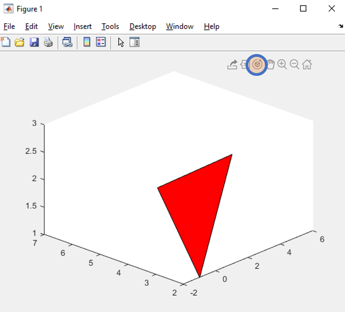The image size is (345, 312).
Task: Click the MATLAB logo in the title bar
Action: 8,9
